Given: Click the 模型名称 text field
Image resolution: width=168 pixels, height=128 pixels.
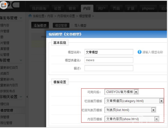Looking at the screenshot, I should pos(109,52).
